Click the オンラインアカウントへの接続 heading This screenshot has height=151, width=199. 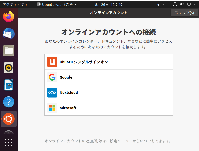109,32
